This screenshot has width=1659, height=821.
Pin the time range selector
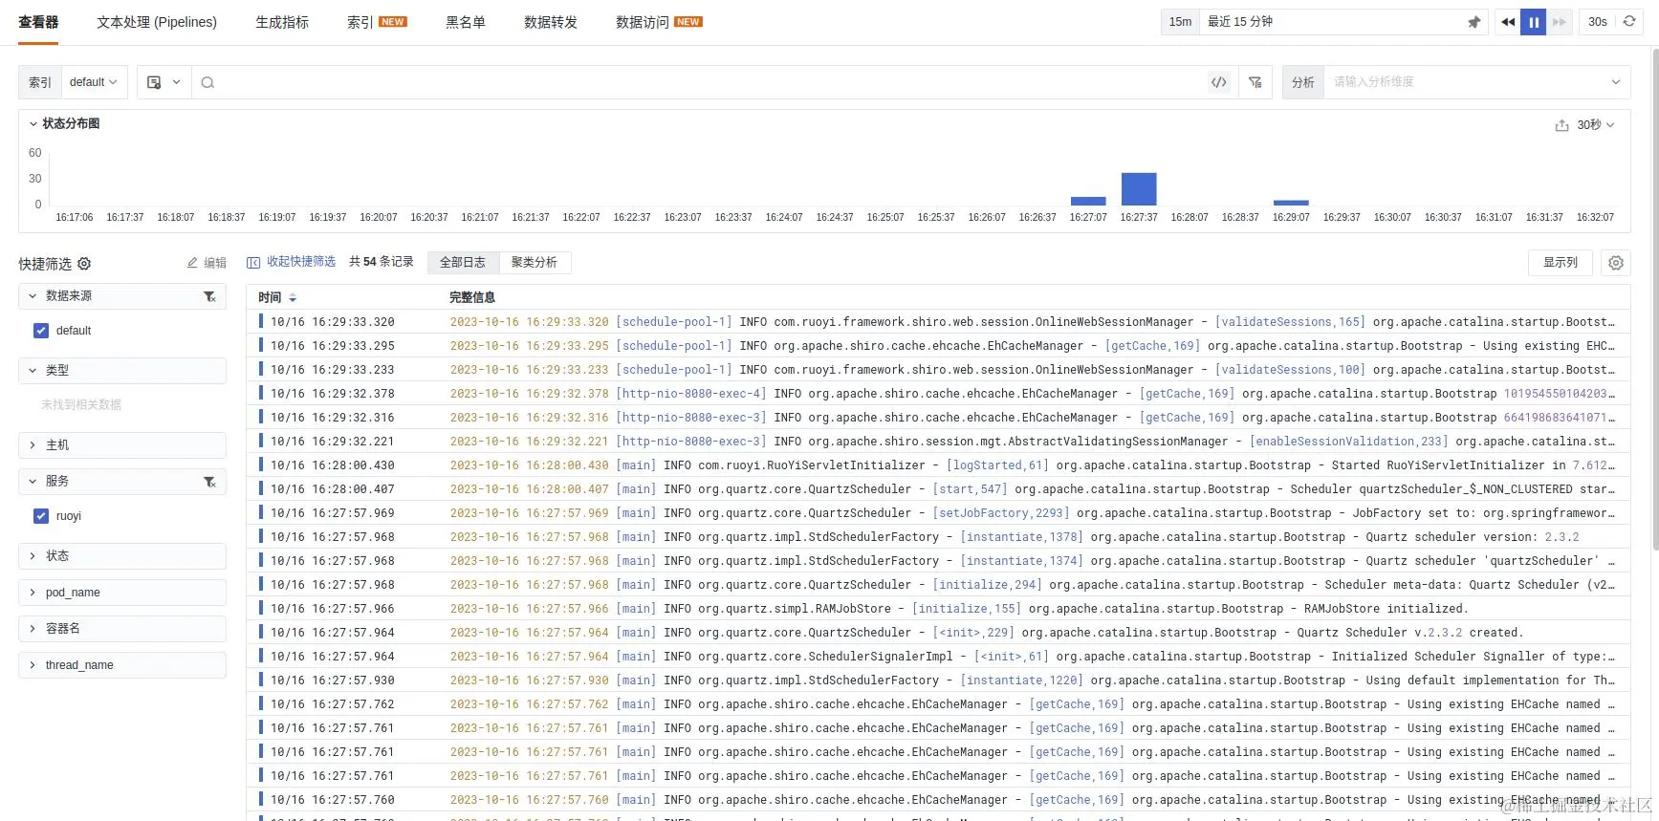point(1473,22)
